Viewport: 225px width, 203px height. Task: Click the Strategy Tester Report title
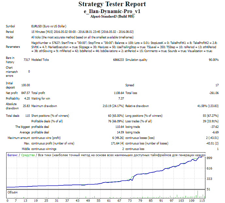click(x=112, y=4)
